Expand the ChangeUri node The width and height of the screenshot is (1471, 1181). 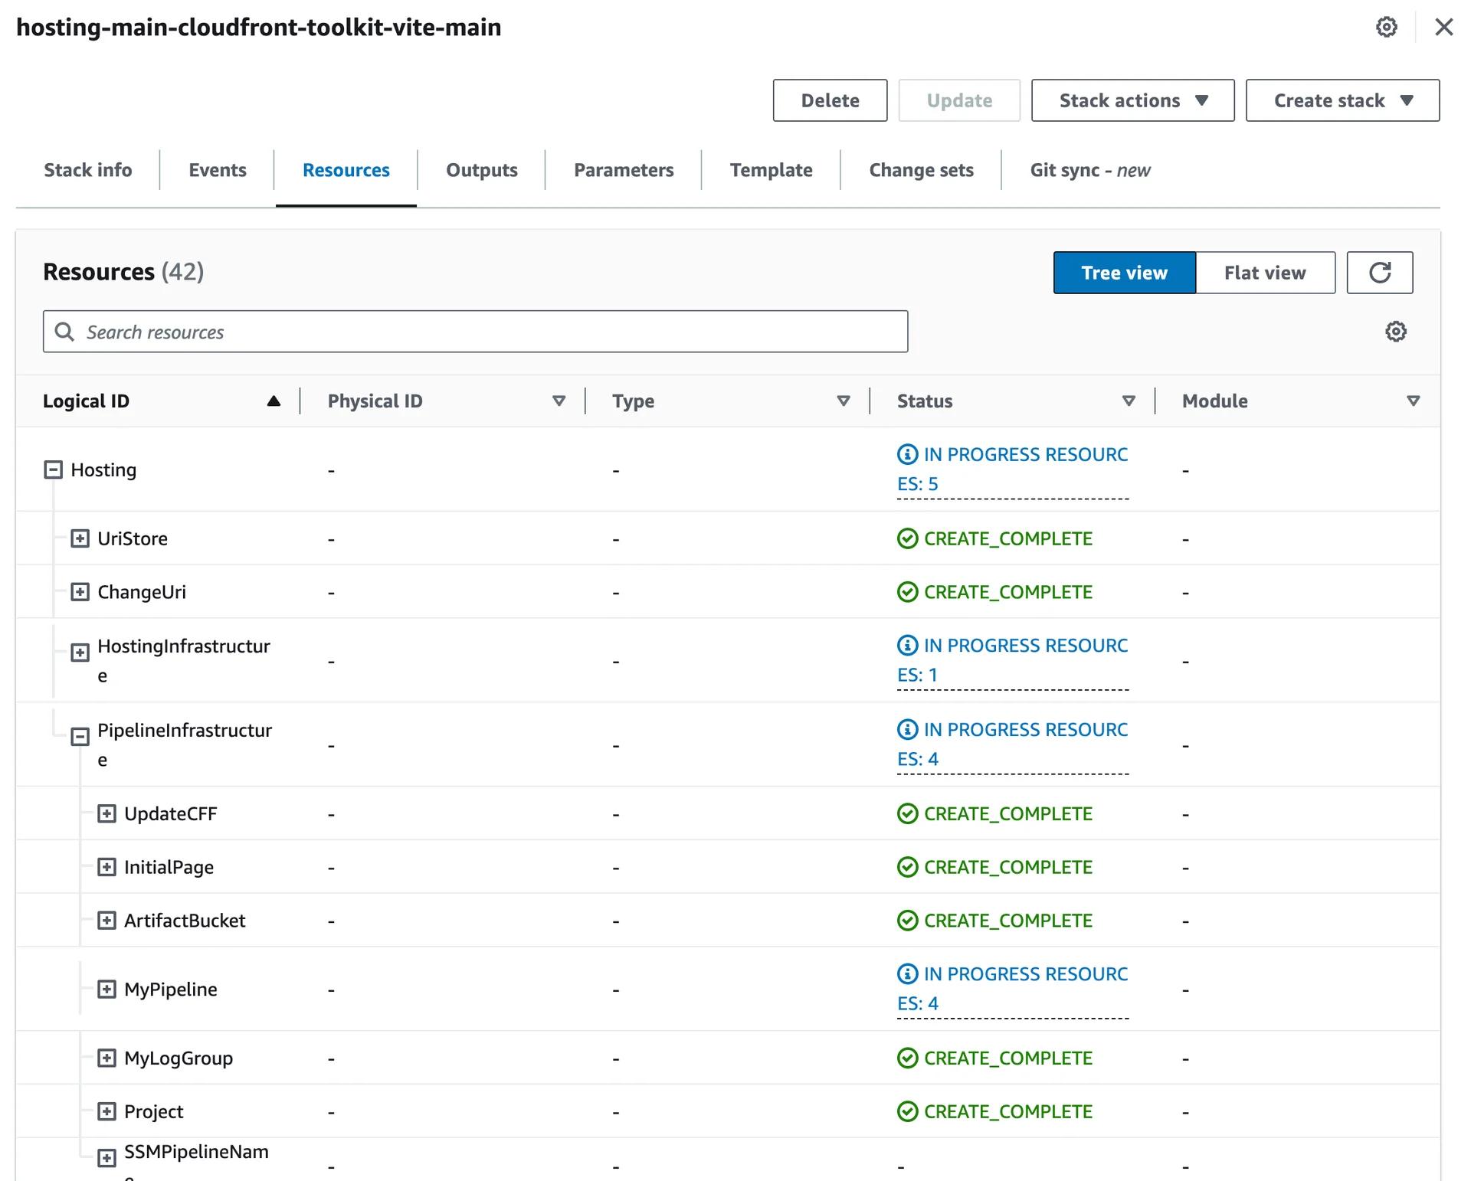(80, 592)
